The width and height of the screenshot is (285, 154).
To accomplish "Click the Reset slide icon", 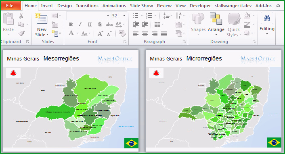I will [55, 25].
